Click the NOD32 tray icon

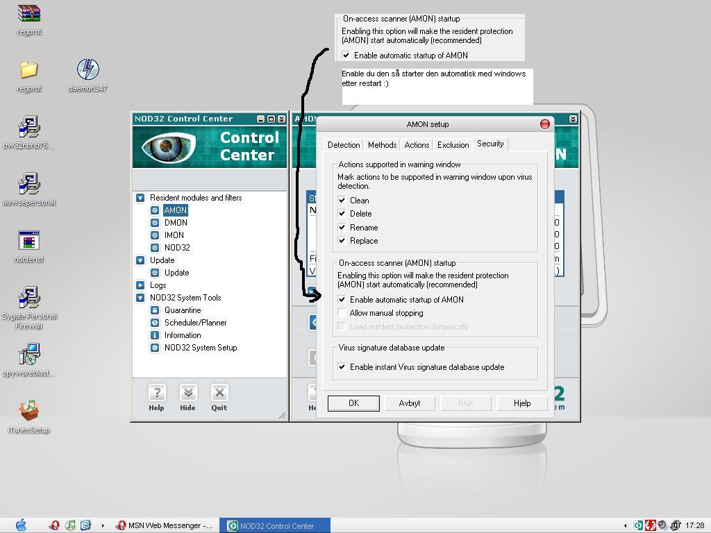(639, 525)
